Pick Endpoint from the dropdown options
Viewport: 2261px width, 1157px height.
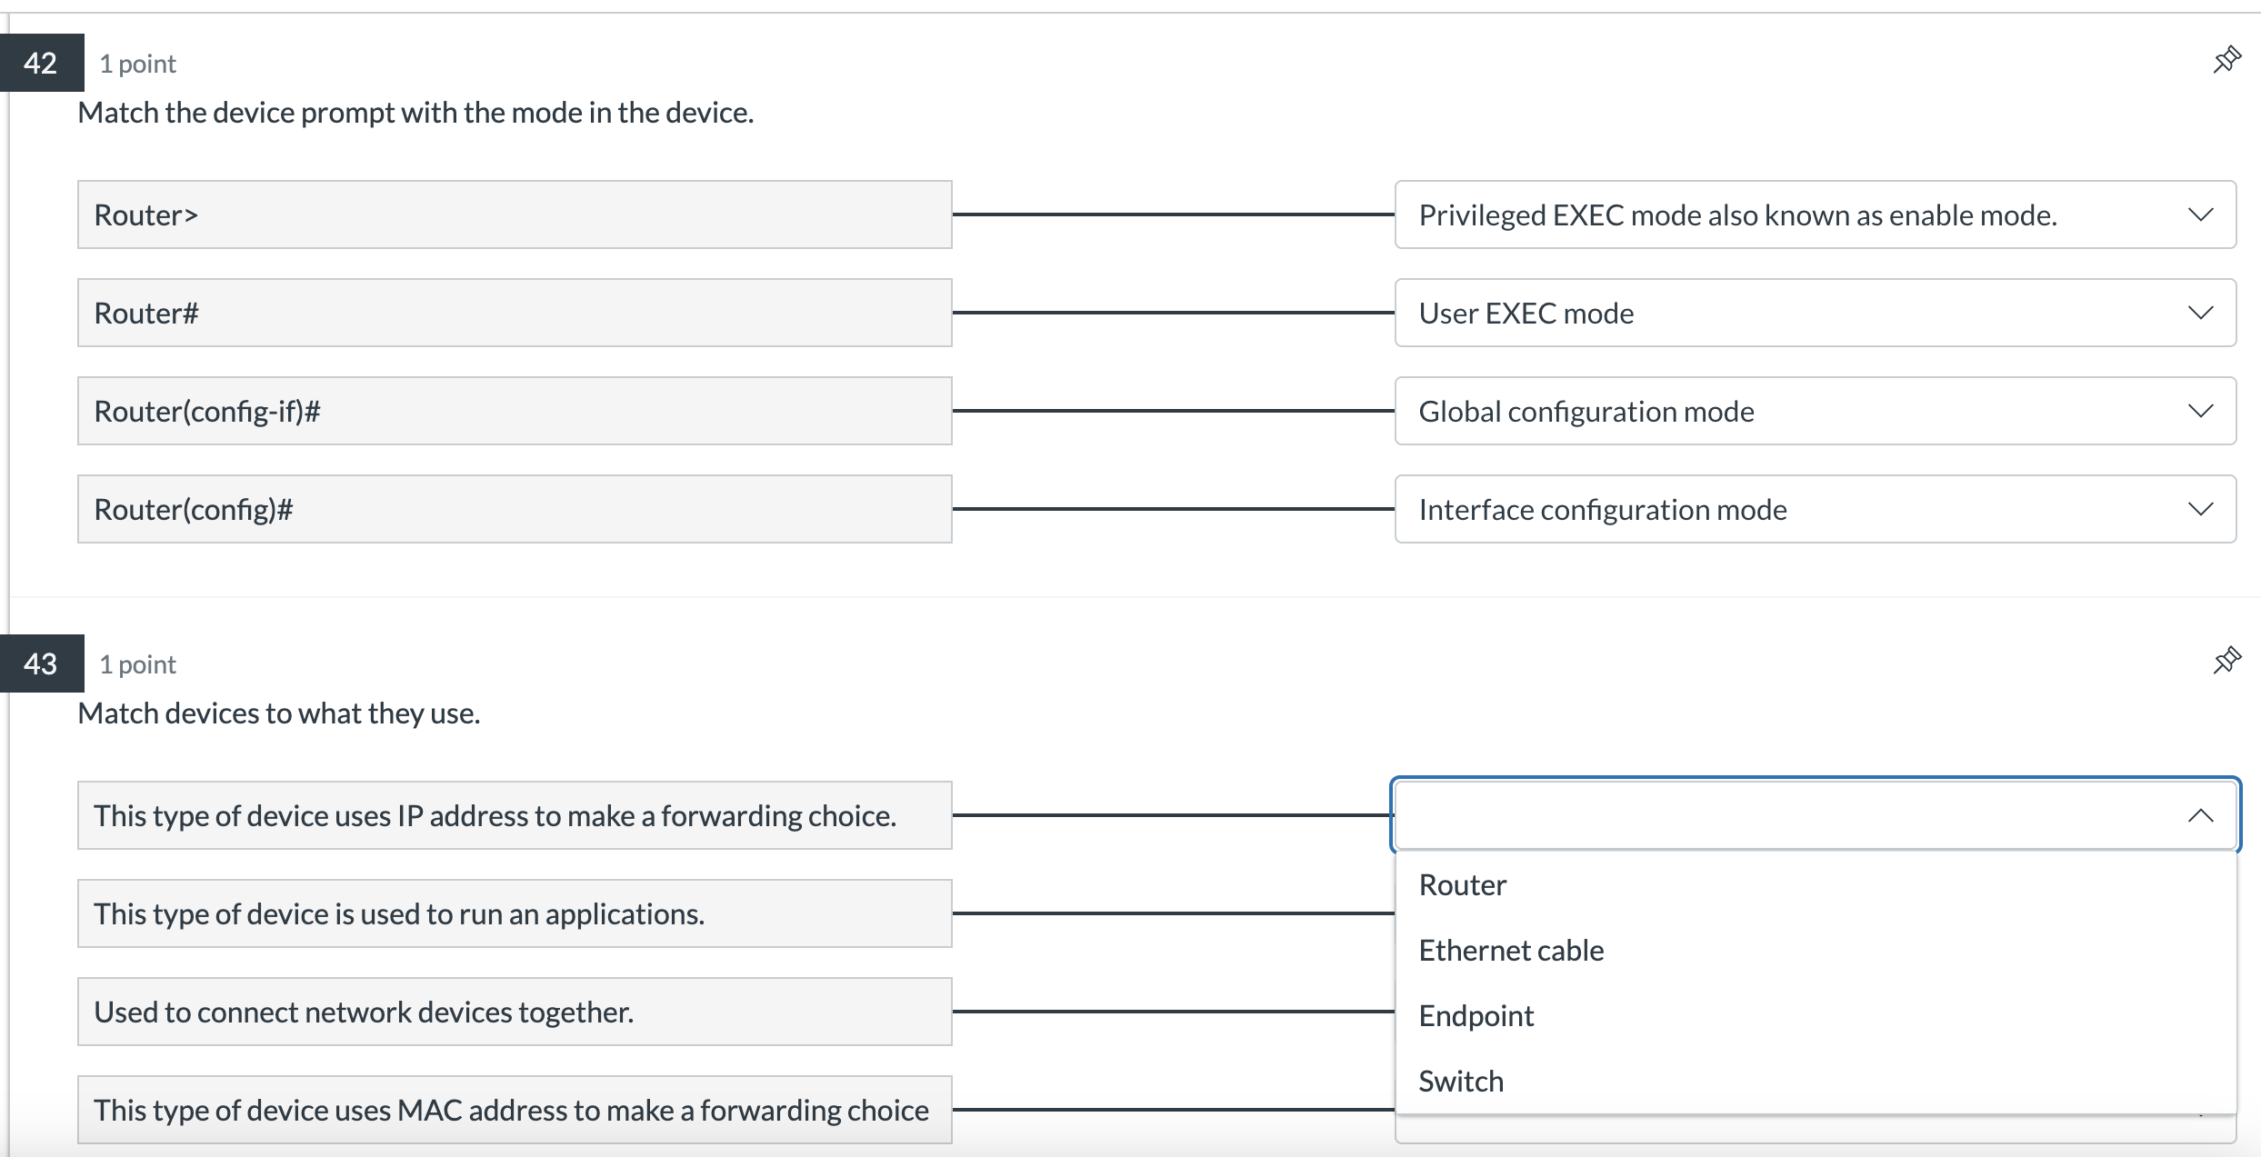tap(1476, 1015)
